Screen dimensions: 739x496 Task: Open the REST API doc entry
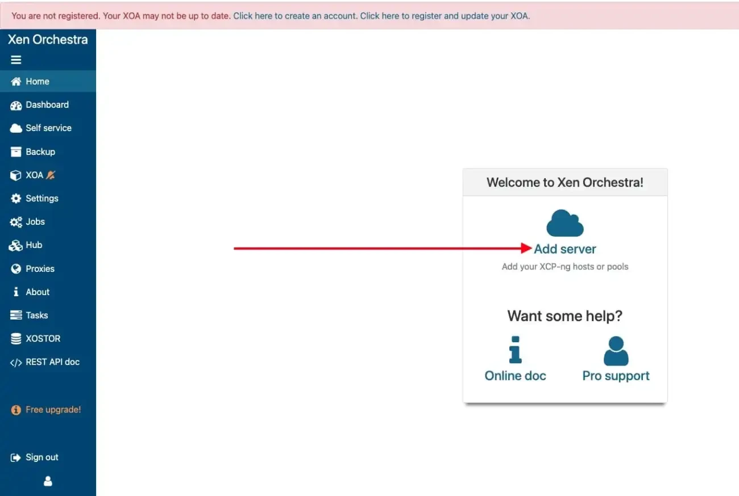48,362
